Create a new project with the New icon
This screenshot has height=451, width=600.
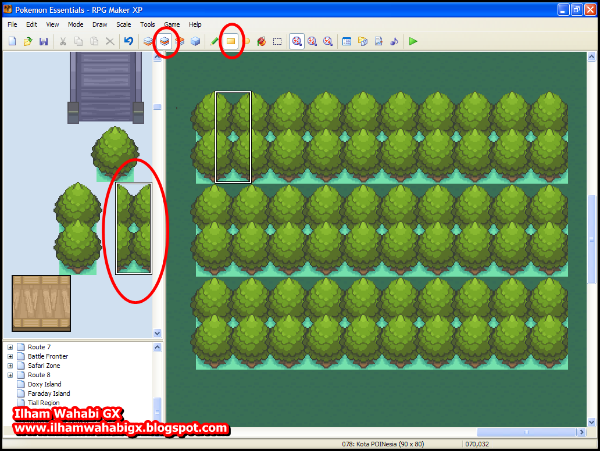(12, 41)
